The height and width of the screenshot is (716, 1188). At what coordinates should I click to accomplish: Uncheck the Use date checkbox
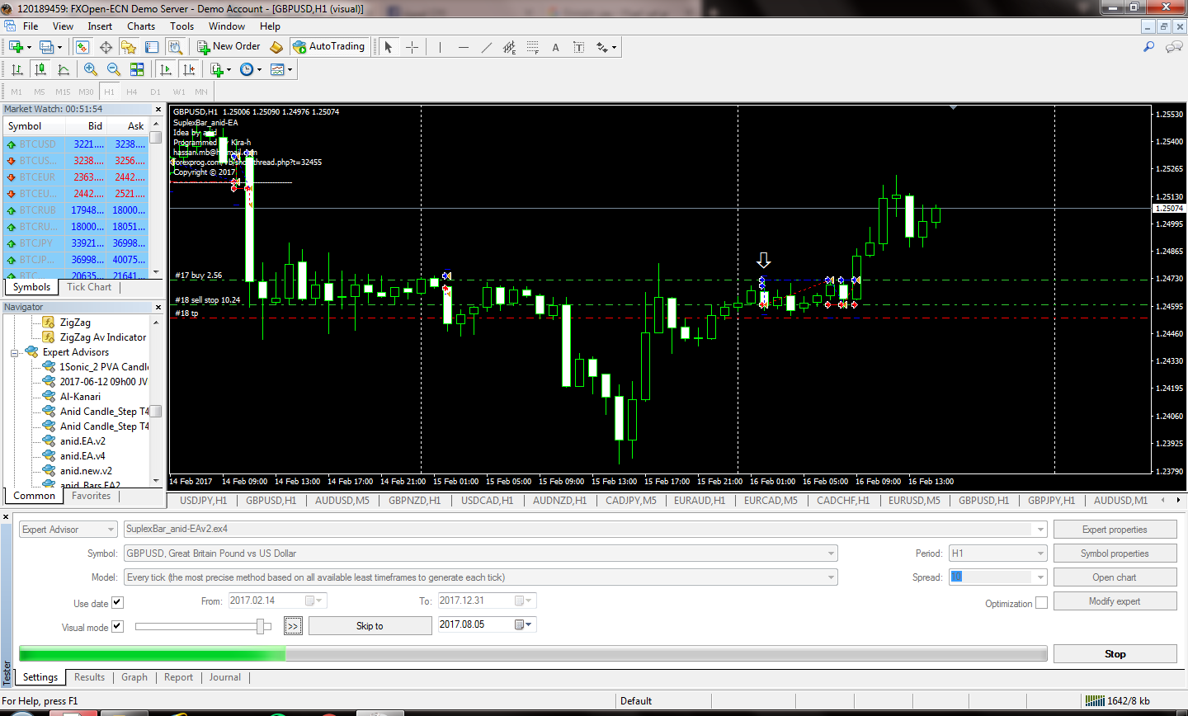click(x=117, y=603)
